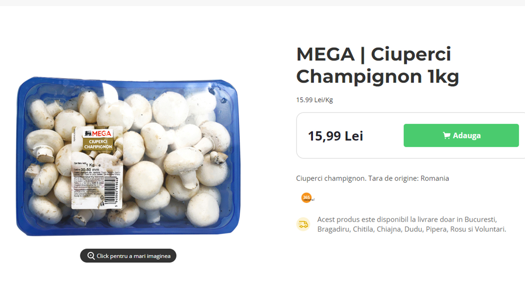The image size is (525, 294).
Task: Click the Ciuperci Champignon gold label on package
Action: [97, 144]
